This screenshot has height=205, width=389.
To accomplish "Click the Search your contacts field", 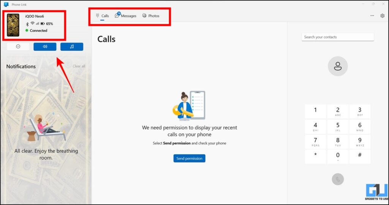I will click(337, 37).
